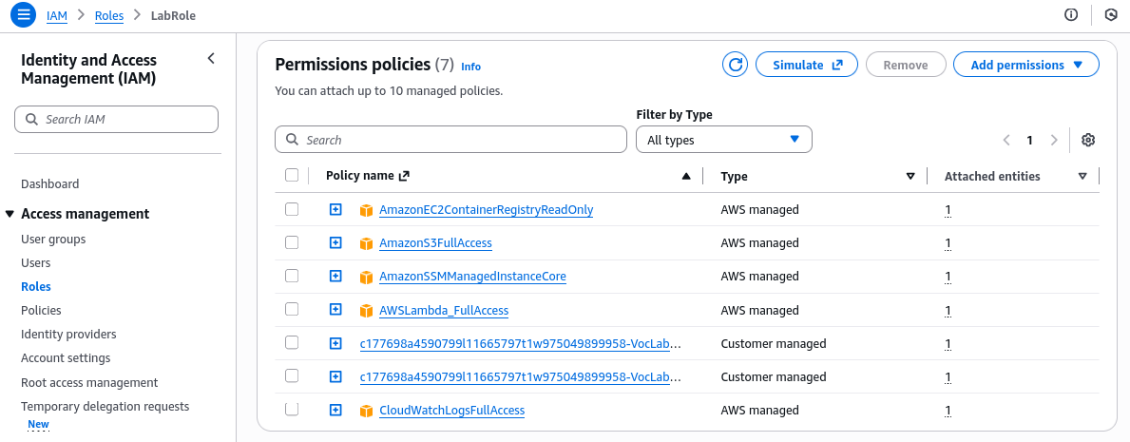Click the info circle icon in top bar
The width and height of the screenshot is (1130, 442).
click(1071, 15)
